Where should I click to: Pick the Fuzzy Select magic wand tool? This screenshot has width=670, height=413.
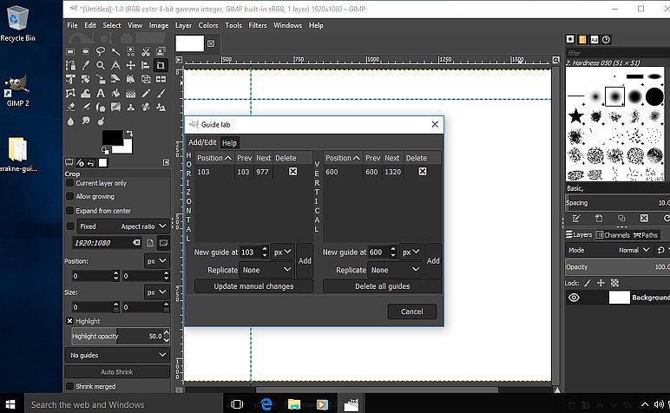[115, 52]
